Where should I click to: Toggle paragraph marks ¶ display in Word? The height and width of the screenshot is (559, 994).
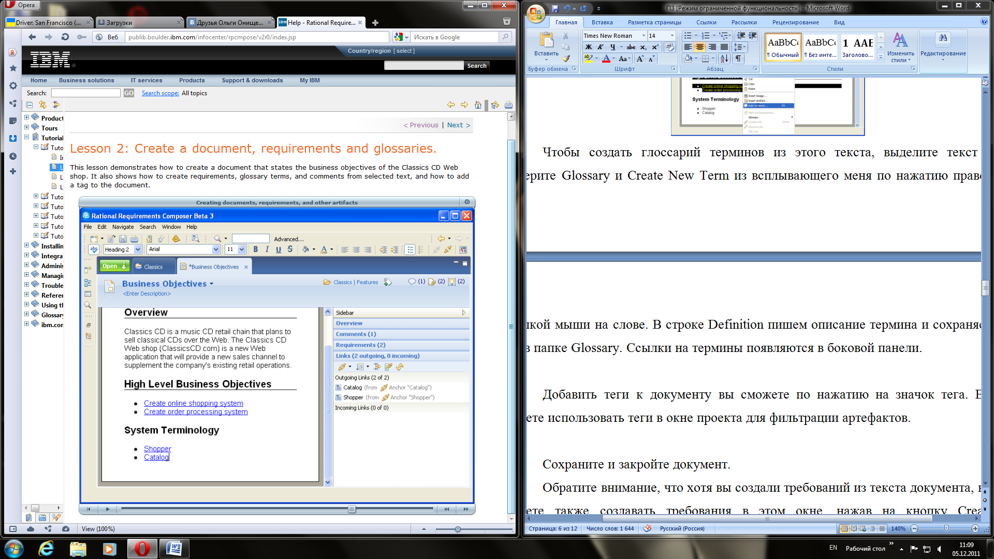(738, 58)
